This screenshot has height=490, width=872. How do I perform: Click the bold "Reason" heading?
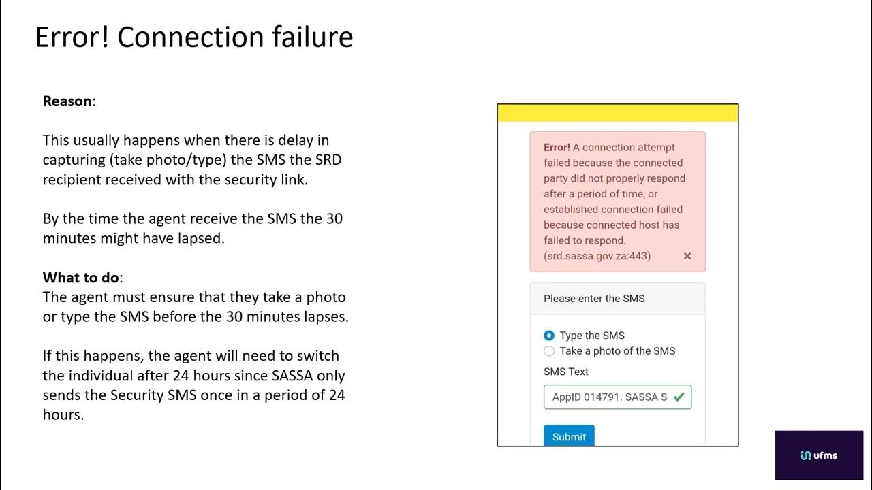pyautogui.click(x=67, y=101)
